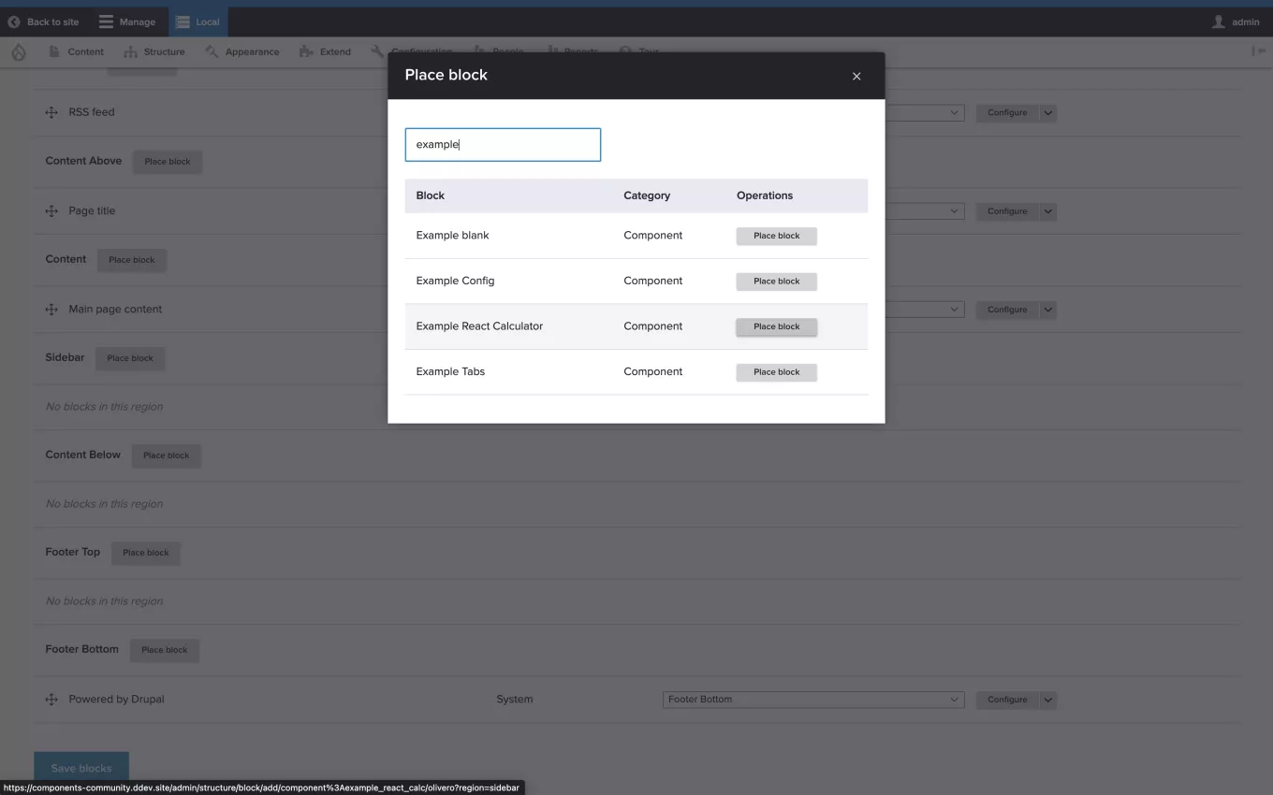Image resolution: width=1273 pixels, height=795 pixels.
Task: Click Place block for the Sidebar region
Action: (130, 358)
